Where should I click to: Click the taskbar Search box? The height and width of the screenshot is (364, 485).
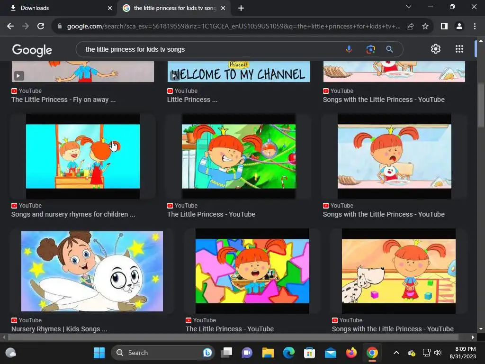162,353
